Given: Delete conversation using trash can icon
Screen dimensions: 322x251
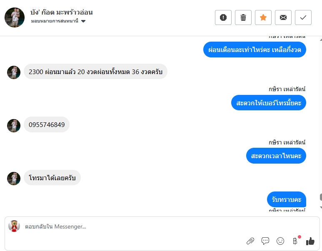Looking at the screenshot, I should tap(243, 17).
